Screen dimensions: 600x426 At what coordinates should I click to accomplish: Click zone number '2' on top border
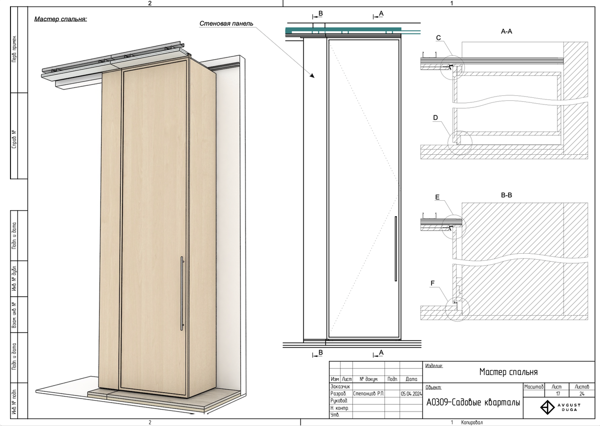(150, 3)
